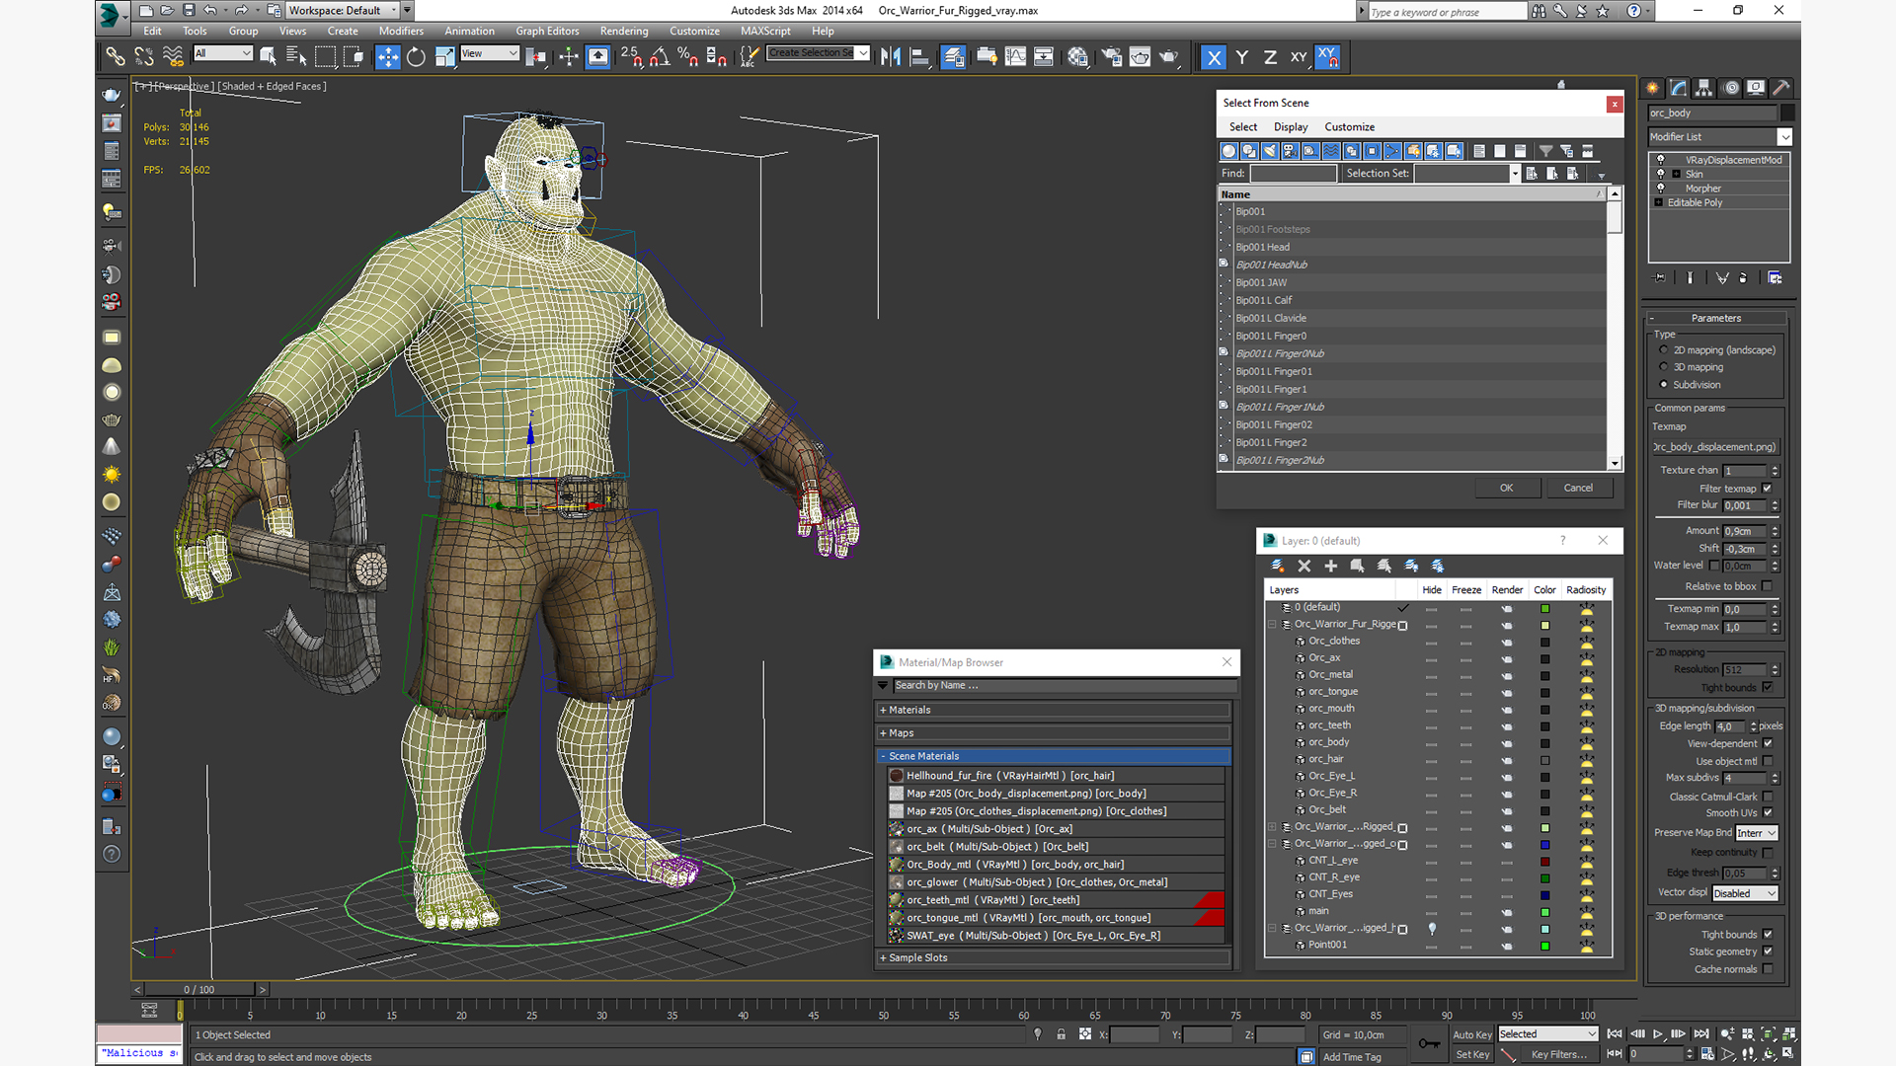
Task: Click the Find input field
Action: (x=1293, y=174)
